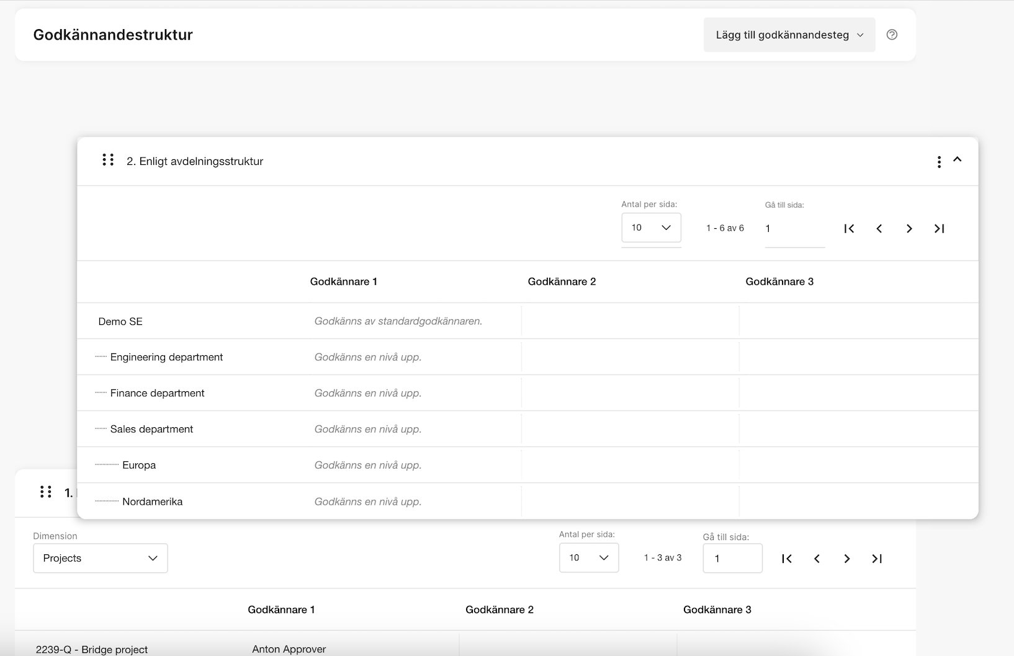
Task: Click Godkännare 2 header in step 2 table
Action: (562, 281)
